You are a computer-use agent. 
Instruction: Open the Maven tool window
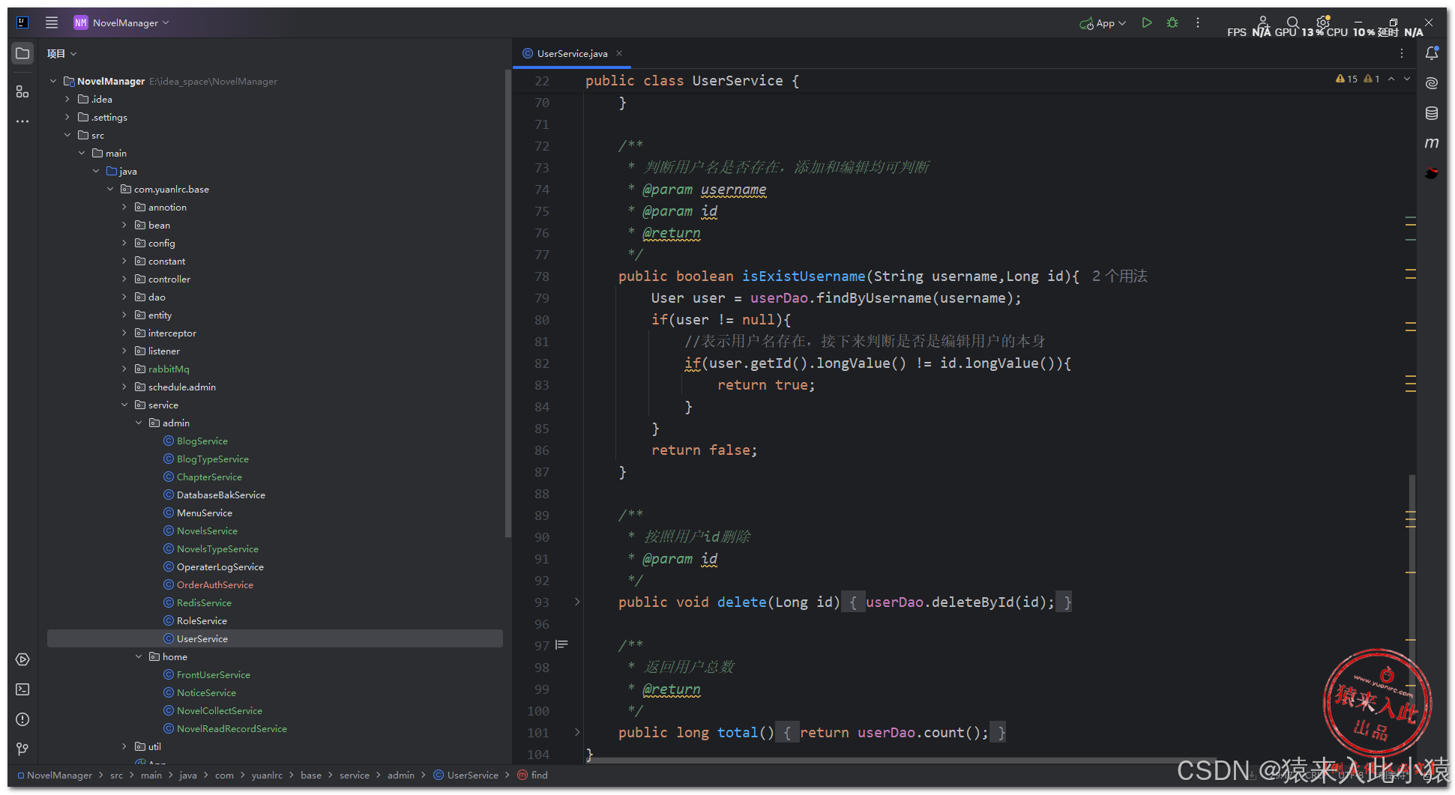pyautogui.click(x=1432, y=143)
